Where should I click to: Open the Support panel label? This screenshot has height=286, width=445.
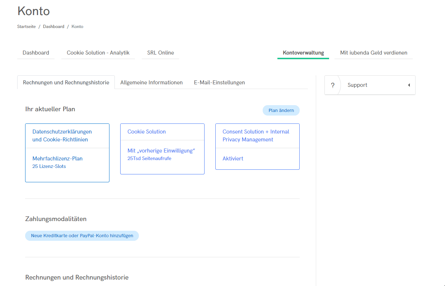coord(357,85)
